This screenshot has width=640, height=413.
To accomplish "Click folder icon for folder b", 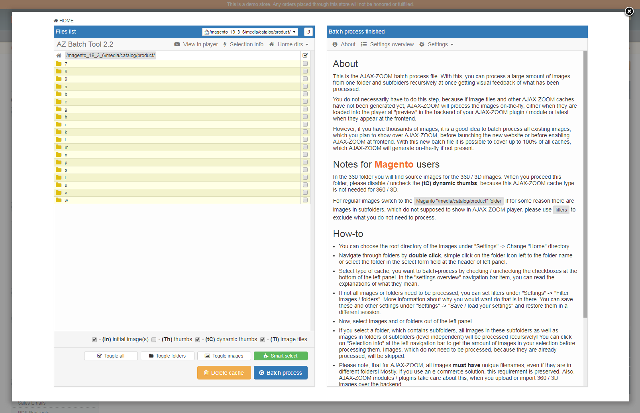I will click(x=59, y=94).
